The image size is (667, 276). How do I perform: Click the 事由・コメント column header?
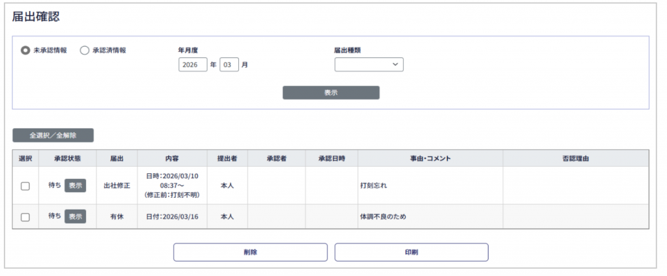coord(430,158)
